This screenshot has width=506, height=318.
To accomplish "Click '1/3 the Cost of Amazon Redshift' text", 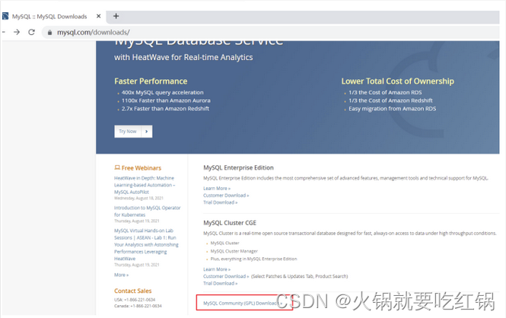I will (x=390, y=100).
